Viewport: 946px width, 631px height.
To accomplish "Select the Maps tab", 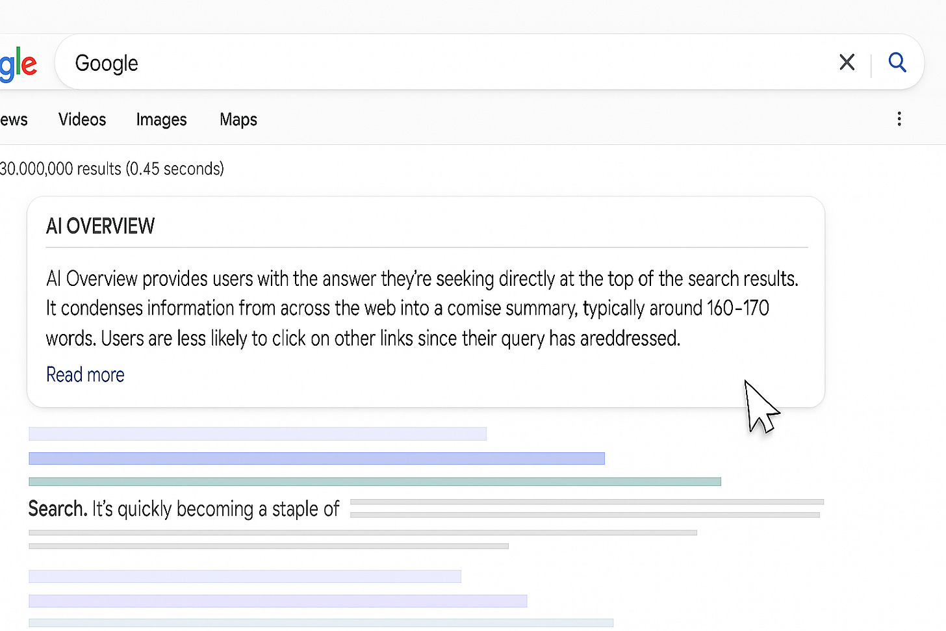I will point(238,120).
